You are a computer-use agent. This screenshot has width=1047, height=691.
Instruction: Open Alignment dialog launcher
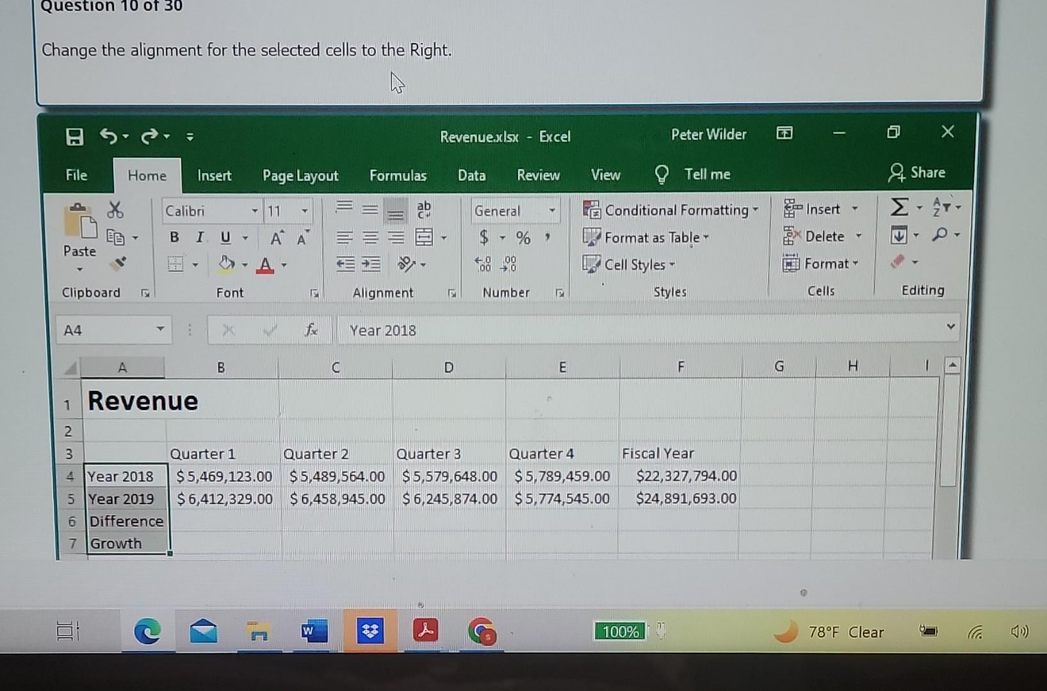(452, 293)
